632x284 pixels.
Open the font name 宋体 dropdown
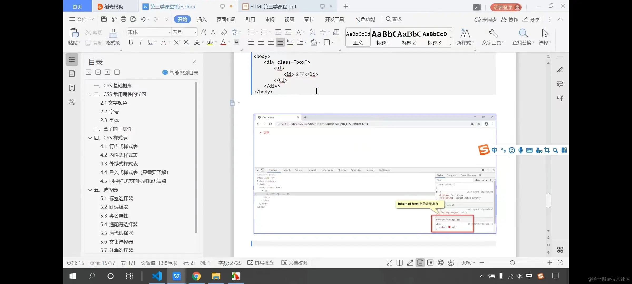pos(169,32)
